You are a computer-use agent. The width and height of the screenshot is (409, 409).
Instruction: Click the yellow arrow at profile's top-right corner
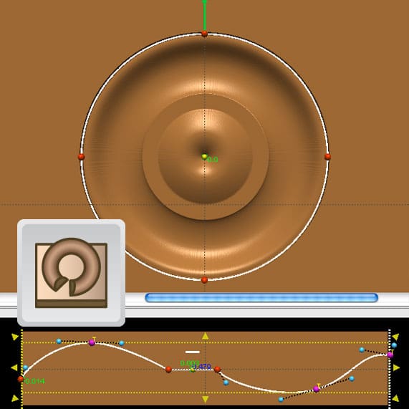395,337
